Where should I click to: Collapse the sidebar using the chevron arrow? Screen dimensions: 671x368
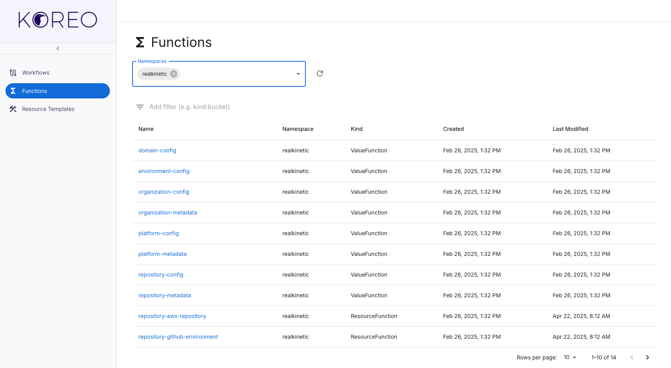point(57,48)
